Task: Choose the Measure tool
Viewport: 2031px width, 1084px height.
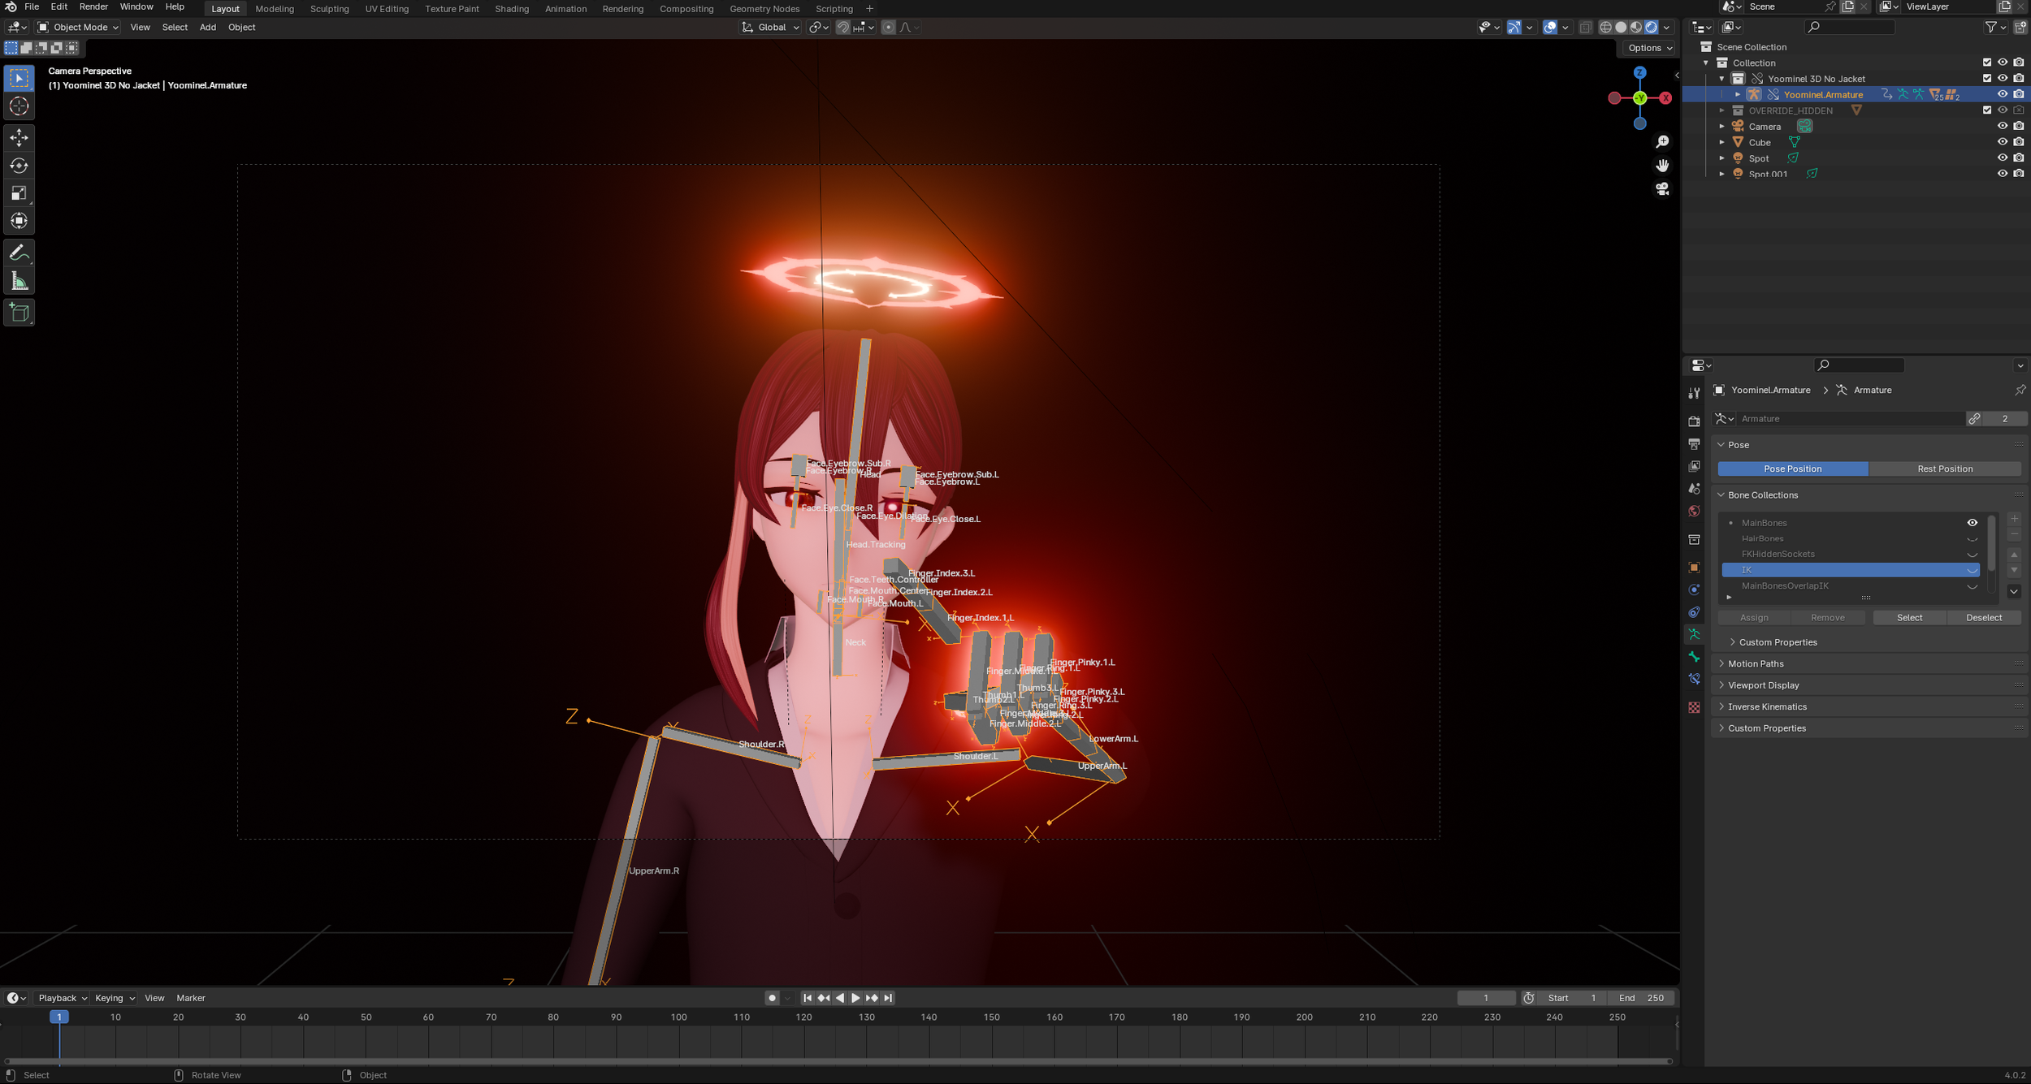Action: (x=19, y=281)
